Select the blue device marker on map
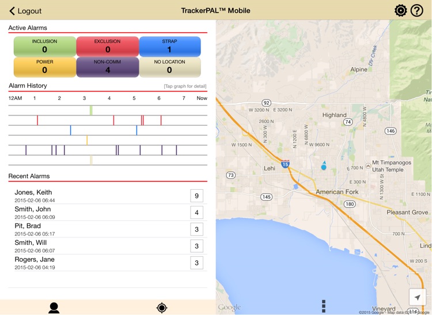 point(324,166)
